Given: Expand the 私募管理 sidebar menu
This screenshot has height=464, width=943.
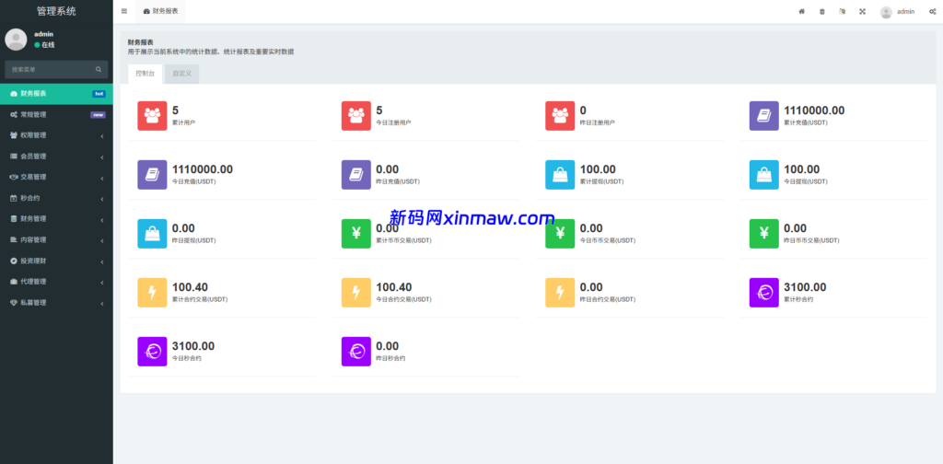Looking at the screenshot, I should (x=56, y=302).
